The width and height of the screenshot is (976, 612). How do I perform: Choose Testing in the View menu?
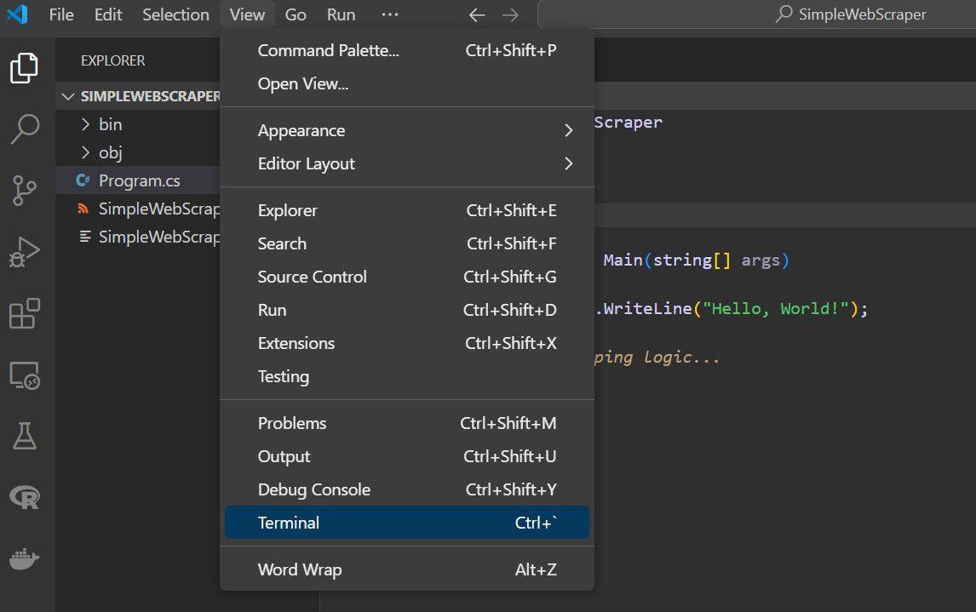[x=407, y=376]
